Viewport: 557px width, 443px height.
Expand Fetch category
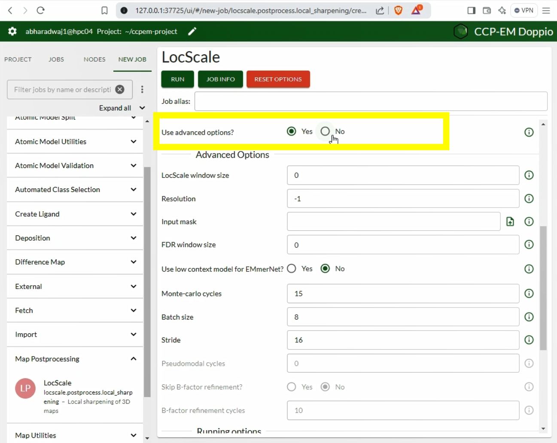click(x=75, y=310)
